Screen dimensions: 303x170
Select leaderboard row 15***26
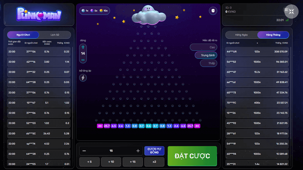(x=257, y=113)
